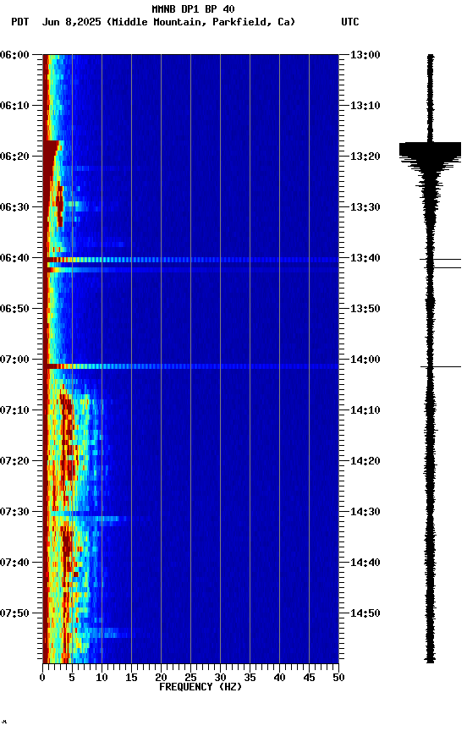Click the 30 Hz frequency axis label
Viewport: 467px width, 731px height.
pyautogui.click(x=221, y=678)
